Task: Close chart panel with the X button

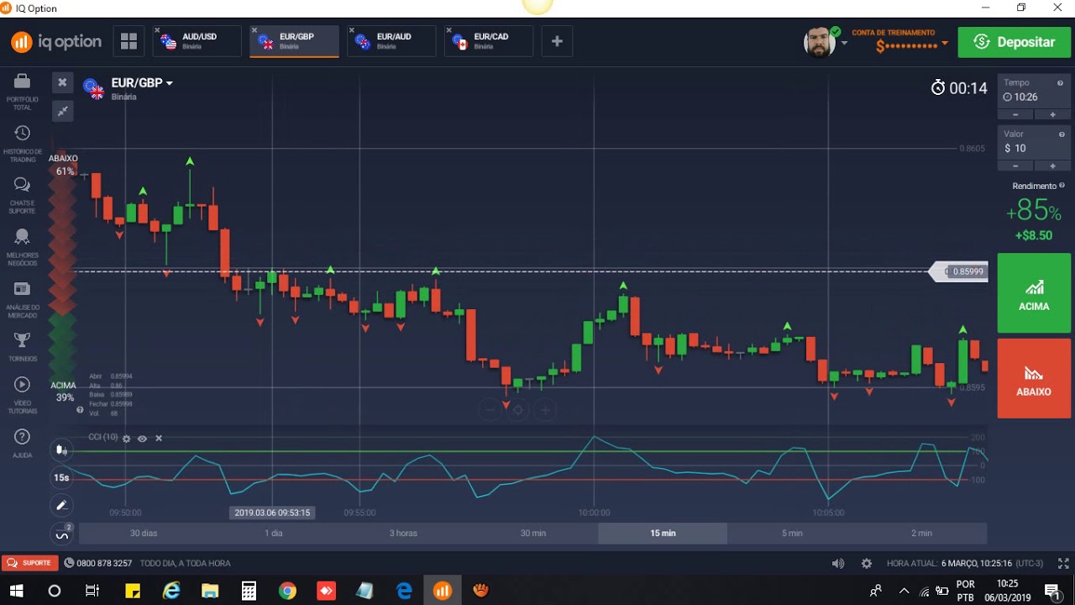Action: point(62,82)
